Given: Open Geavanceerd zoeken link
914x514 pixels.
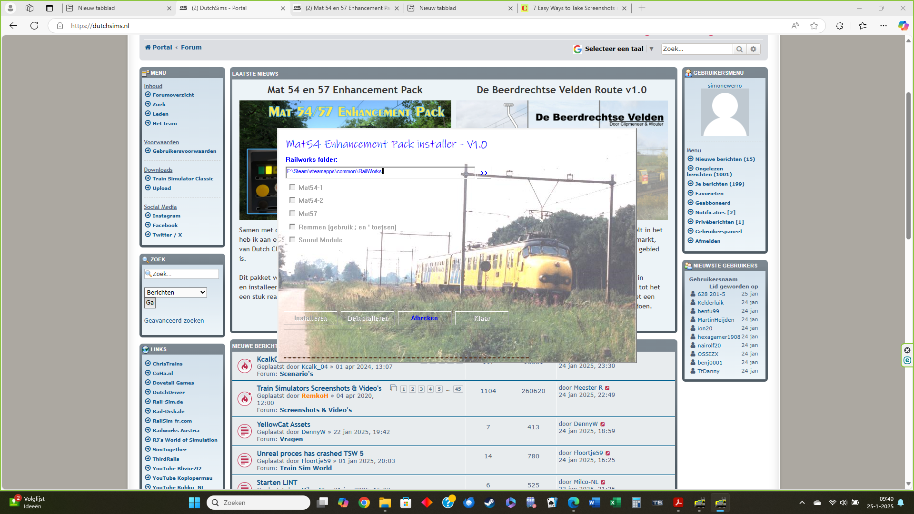Looking at the screenshot, I should point(174,320).
